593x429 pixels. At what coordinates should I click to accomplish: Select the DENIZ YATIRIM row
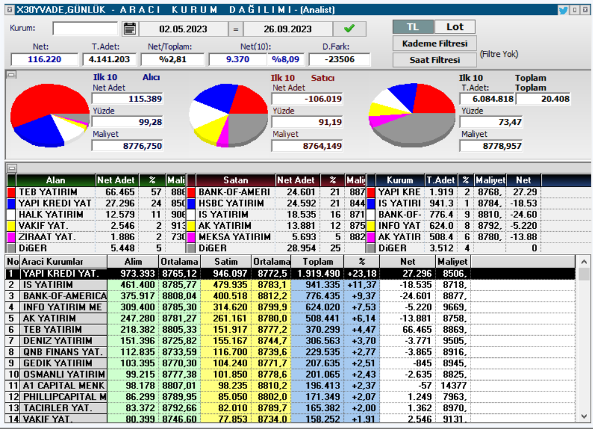coord(290,341)
